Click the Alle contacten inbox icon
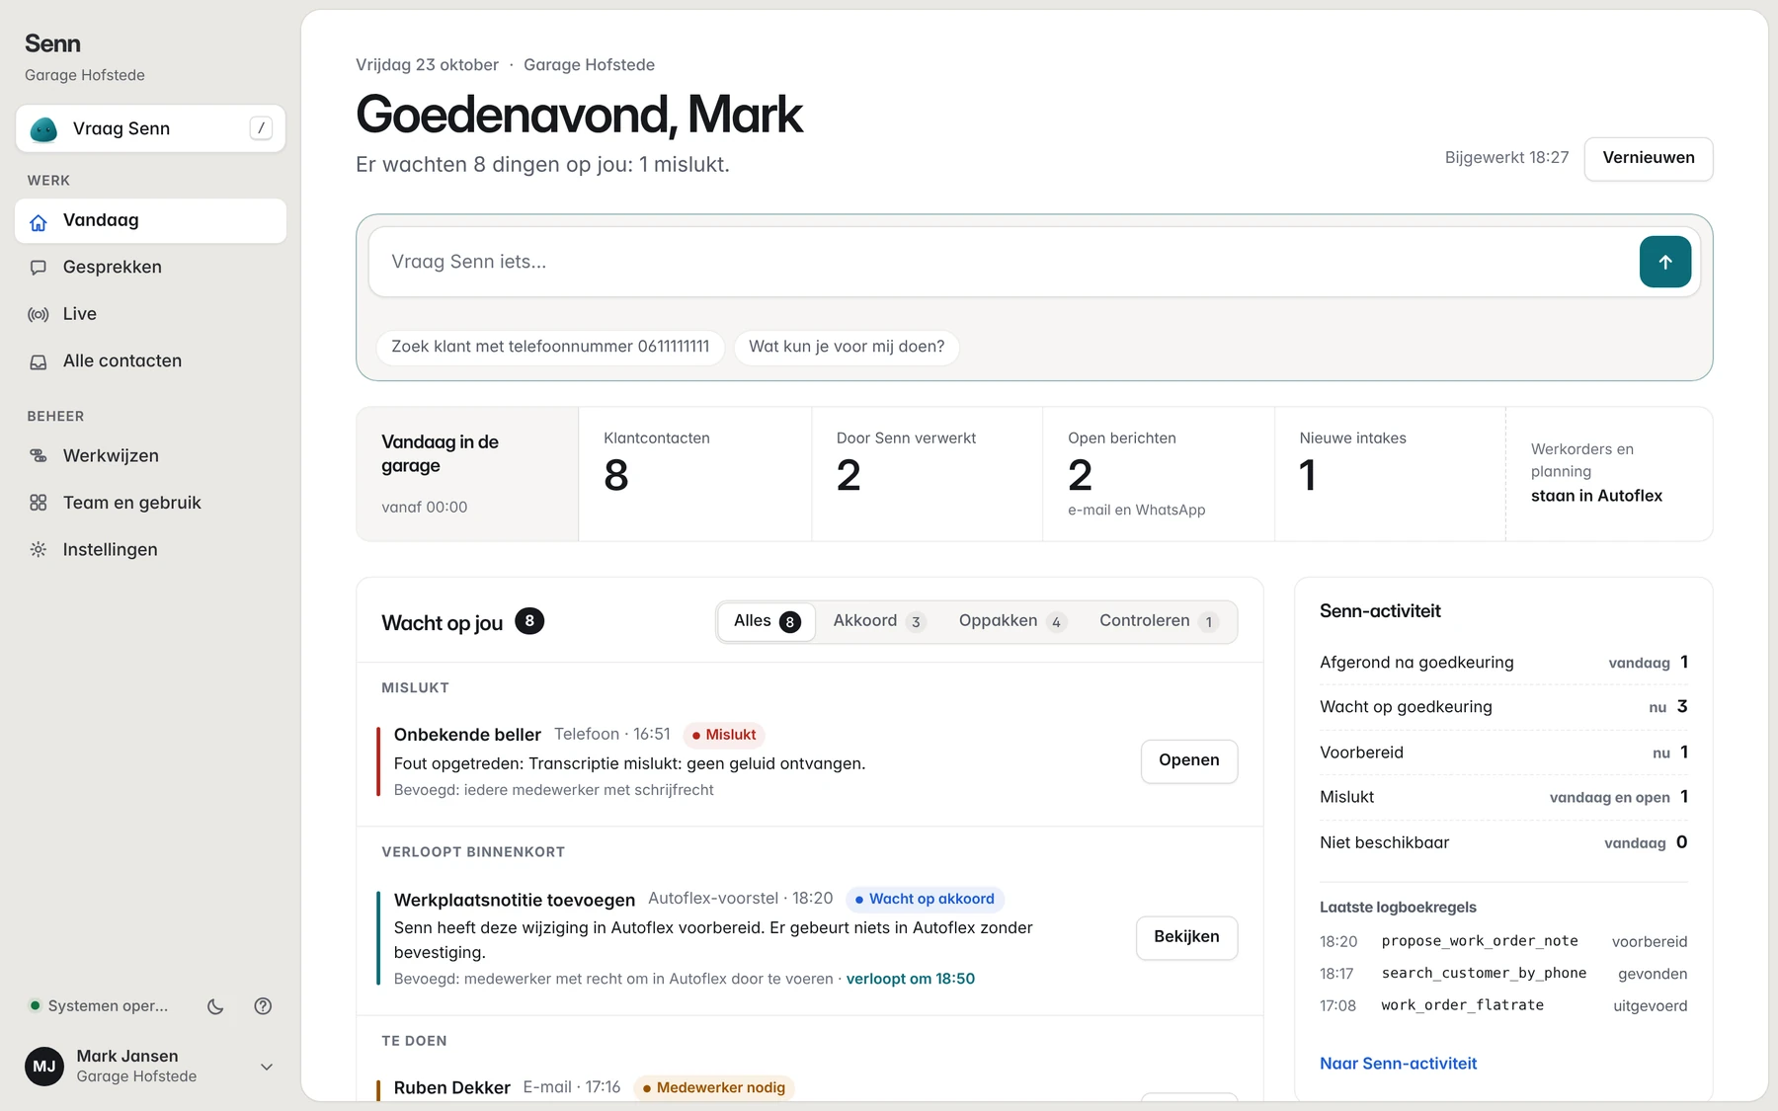Image resolution: width=1778 pixels, height=1111 pixels. click(x=39, y=361)
